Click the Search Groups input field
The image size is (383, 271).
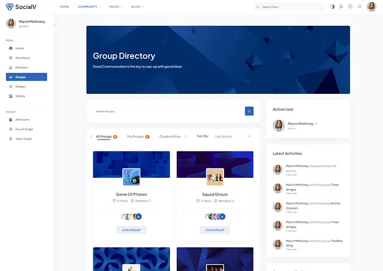(x=149, y=111)
